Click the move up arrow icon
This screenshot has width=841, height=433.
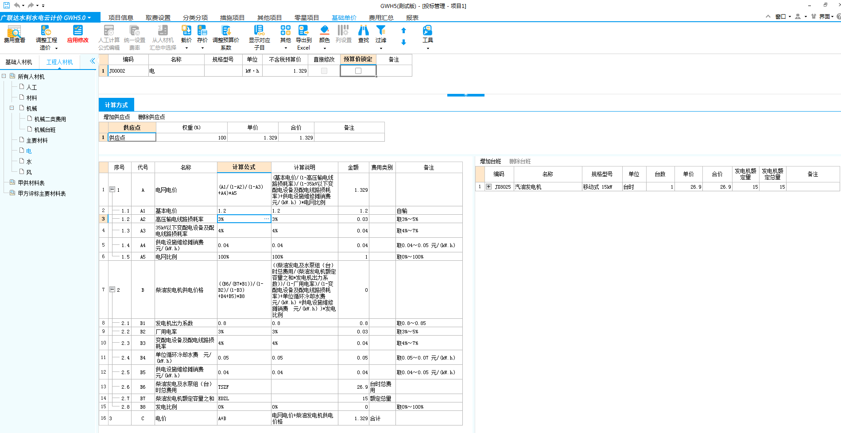(403, 31)
